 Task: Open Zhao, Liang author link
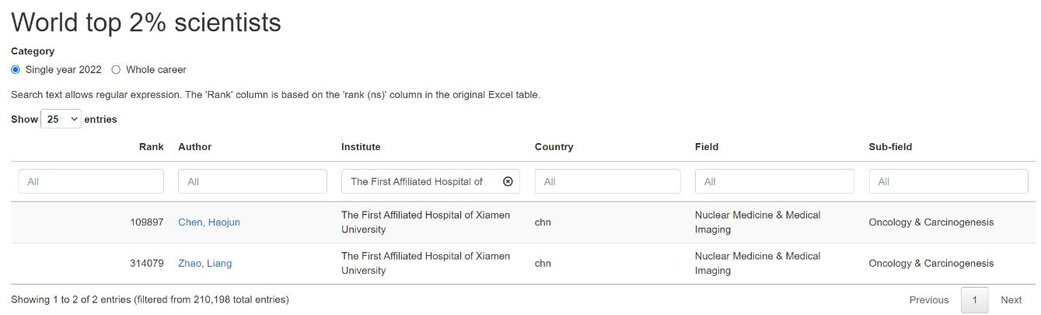(204, 264)
